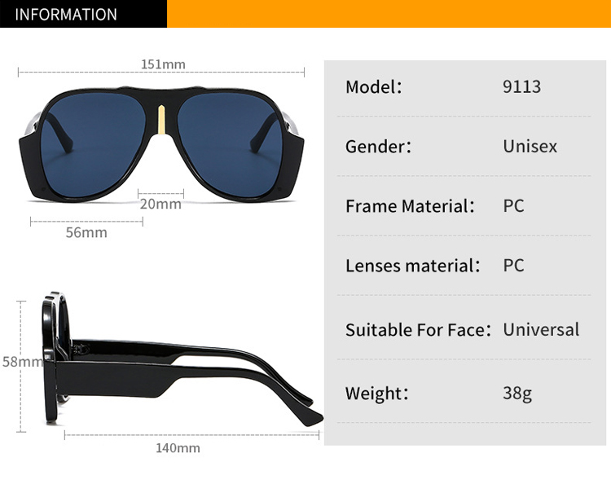Click the Frame Material PC value

(x=513, y=206)
